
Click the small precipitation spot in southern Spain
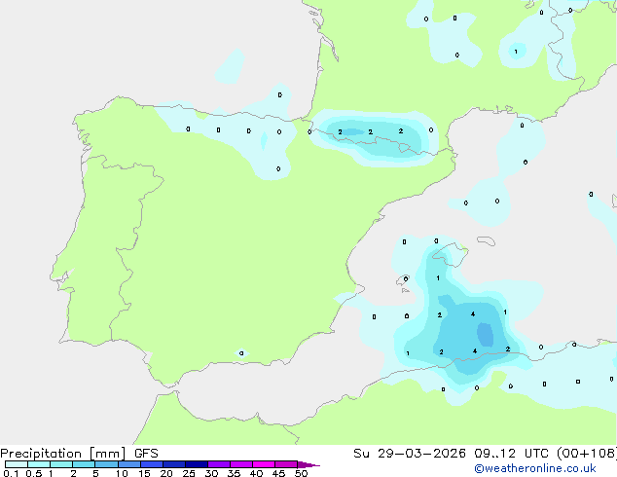pyautogui.click(x=241, y=353)
